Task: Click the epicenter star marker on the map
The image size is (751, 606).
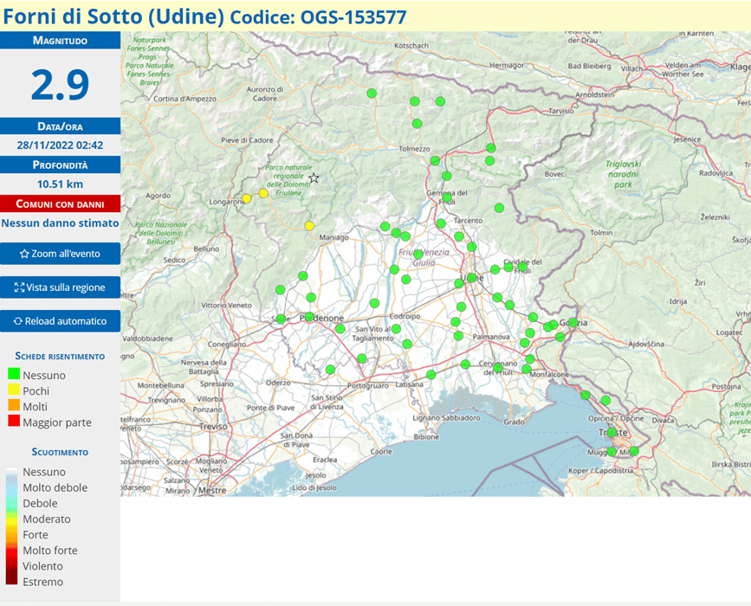Action: [314, 178]
